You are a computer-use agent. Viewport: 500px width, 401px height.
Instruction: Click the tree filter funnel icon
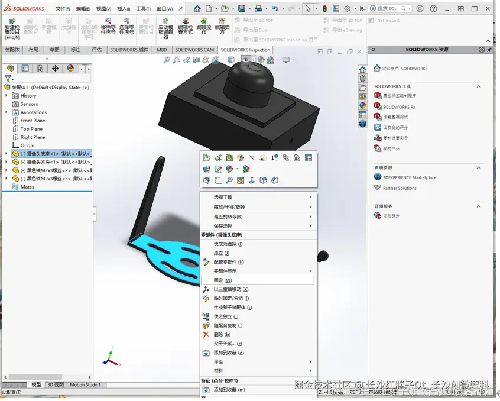(x=8, y=78)
